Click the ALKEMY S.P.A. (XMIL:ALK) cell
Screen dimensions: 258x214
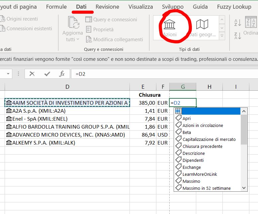point(67,143)
